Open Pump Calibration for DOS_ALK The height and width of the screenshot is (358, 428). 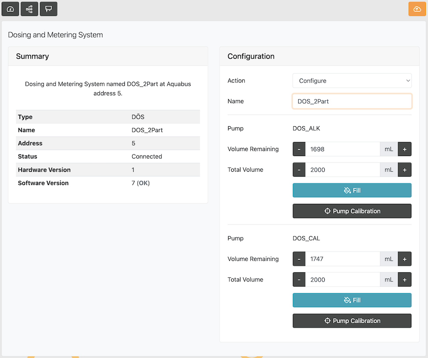coord(352,211)
